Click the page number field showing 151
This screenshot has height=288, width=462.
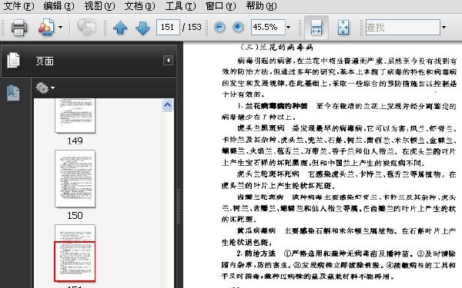pyautogui.click(x=168, y=28)
